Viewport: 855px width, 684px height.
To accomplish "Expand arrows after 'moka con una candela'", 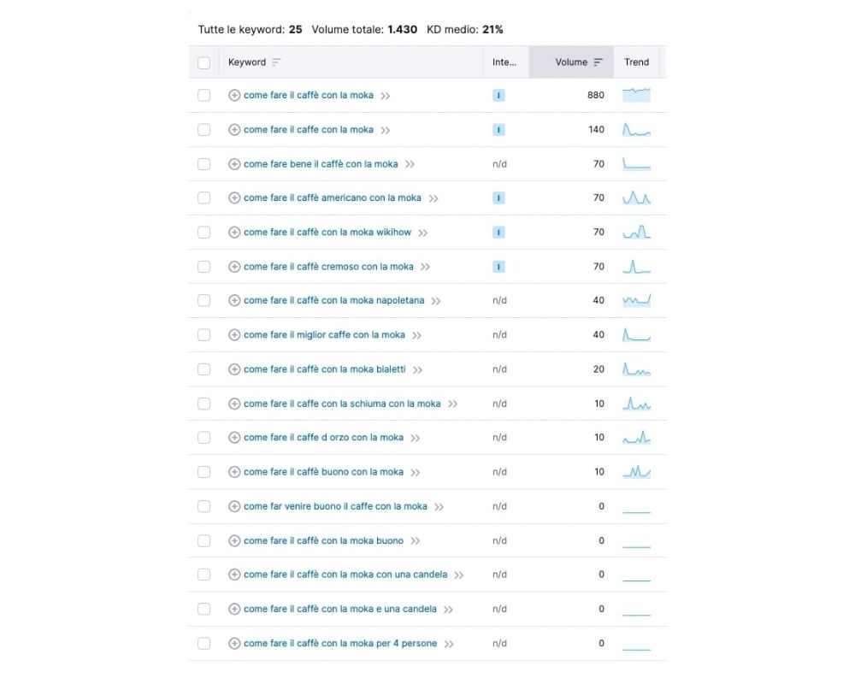I will 459,575.
